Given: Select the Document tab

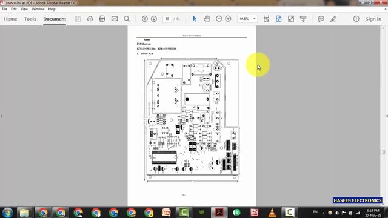Looking at the screenshot, I should (x=55, y=19).
